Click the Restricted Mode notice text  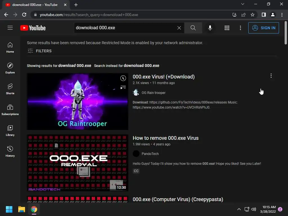[115, 43]
